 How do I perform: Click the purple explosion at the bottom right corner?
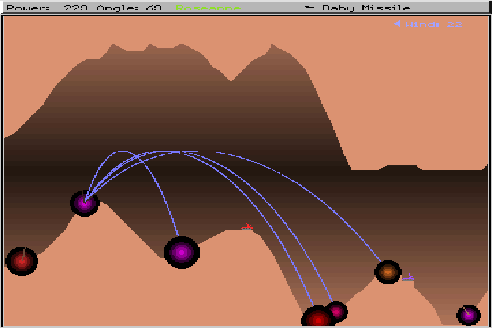pos(468,315)
